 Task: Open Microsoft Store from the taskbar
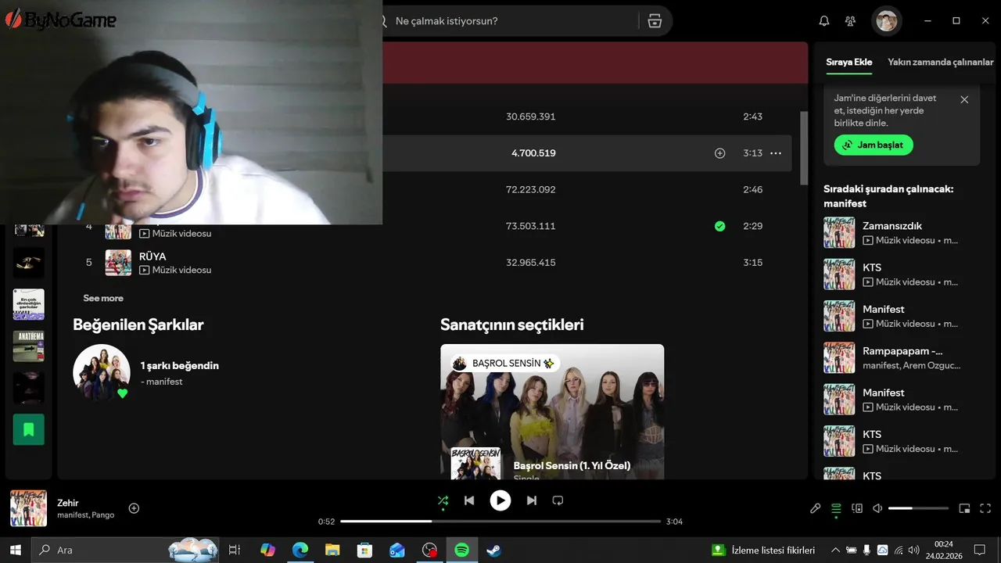364,550
